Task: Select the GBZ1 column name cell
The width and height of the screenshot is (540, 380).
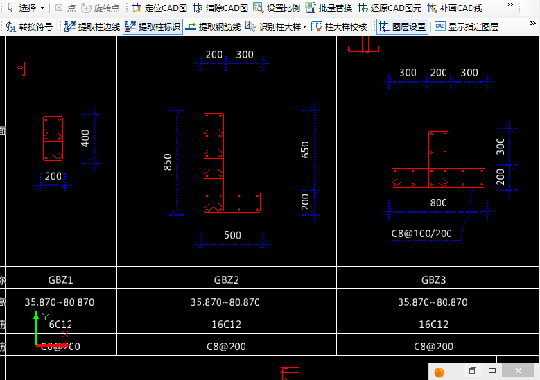Action: click(60, 279)
